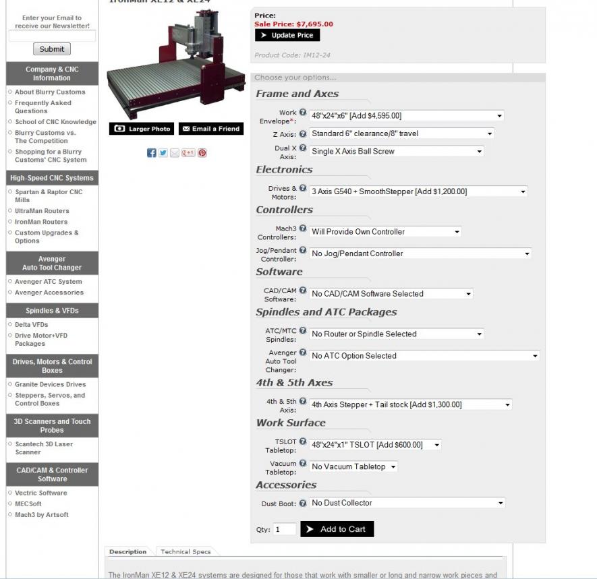Expand the Z Axis clearance dropdown
597x579 pixels.
401,133
